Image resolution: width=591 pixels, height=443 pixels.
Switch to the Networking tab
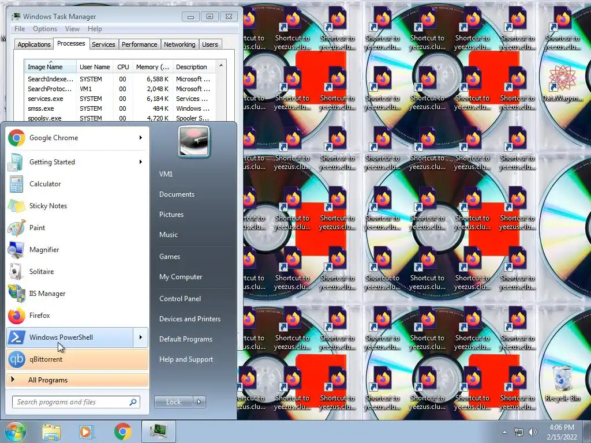pyautogui.click(x=179, y=44)
